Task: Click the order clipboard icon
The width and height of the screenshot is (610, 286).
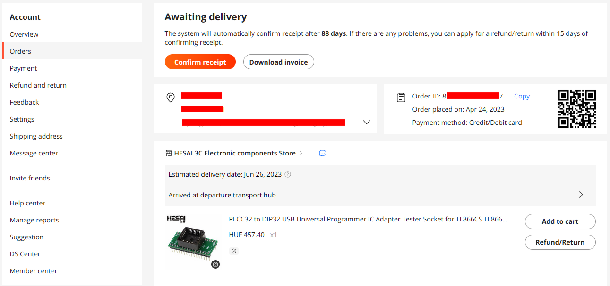Action: coord(401,98)
